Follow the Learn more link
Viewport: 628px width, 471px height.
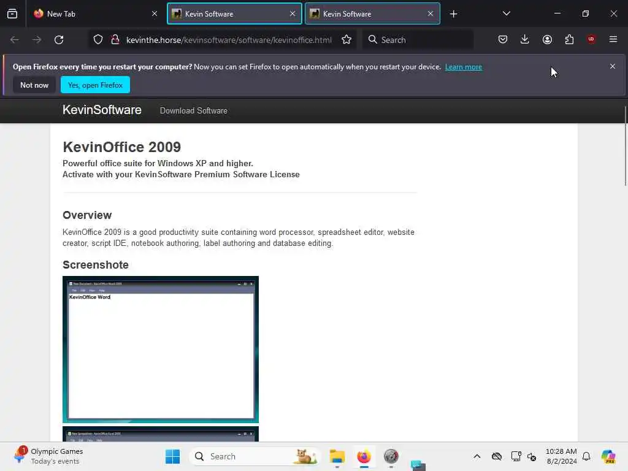pyautogui.click(x=464, y=67)
